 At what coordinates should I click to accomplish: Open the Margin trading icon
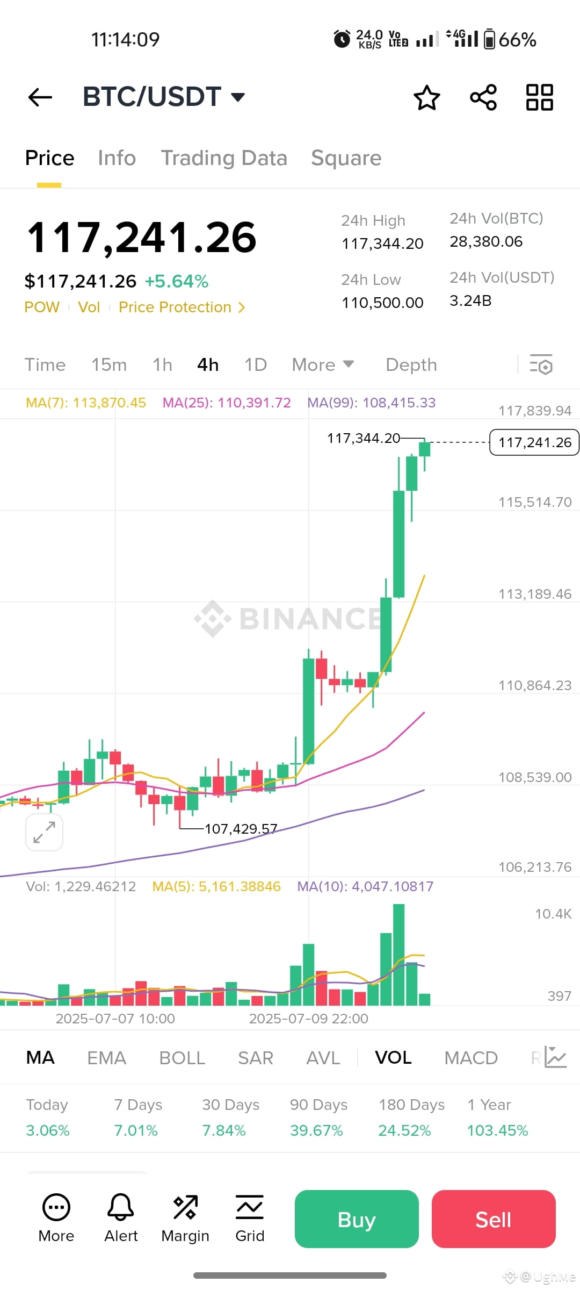click(185, 1208)
